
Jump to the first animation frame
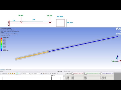click(9, 74)
